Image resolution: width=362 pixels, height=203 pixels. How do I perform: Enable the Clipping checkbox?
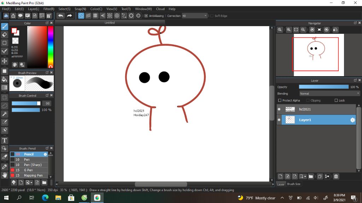click(308, 100)
